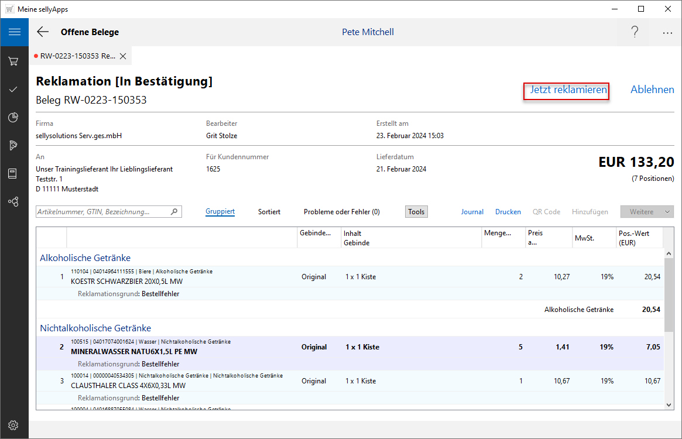The height and width of the screenshot is (439, 682).
Task: Click the article number search field
Action: [x=102, y=212]
